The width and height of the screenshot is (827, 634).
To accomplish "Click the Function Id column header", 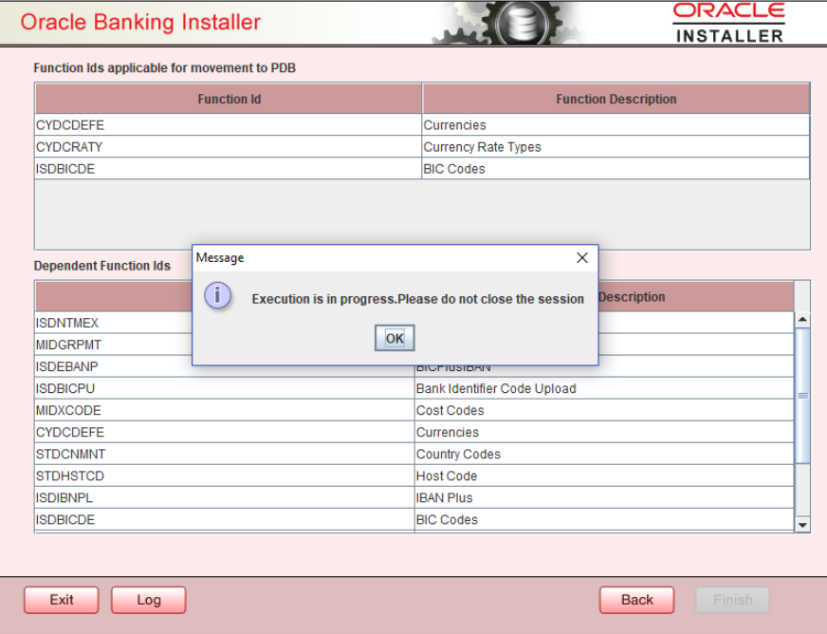I will tap(229, 99).
